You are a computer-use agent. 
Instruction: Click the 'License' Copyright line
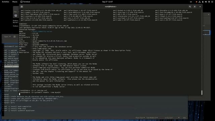coord(75,50)
